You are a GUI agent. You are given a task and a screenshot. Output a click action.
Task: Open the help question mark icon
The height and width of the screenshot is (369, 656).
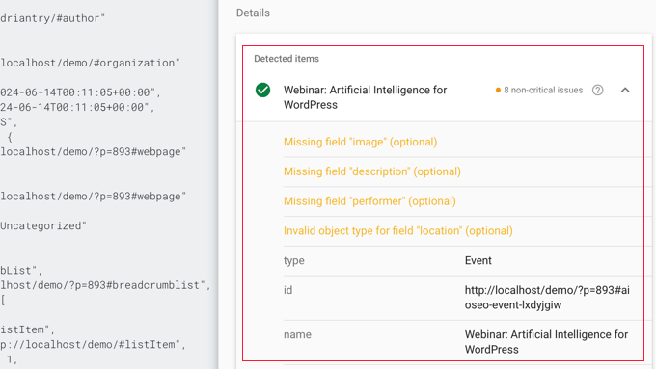tap(598, 90)
